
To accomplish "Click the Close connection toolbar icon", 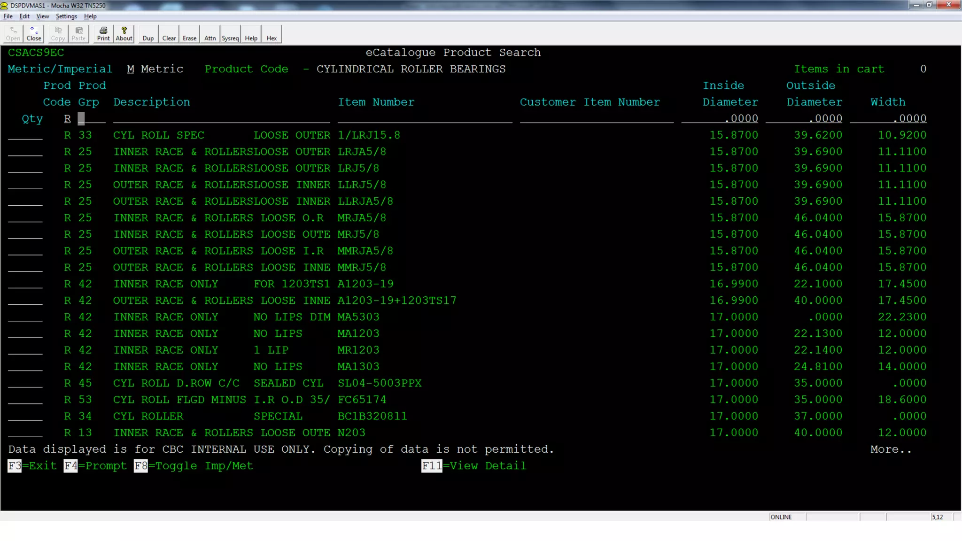I will (34, 34).
